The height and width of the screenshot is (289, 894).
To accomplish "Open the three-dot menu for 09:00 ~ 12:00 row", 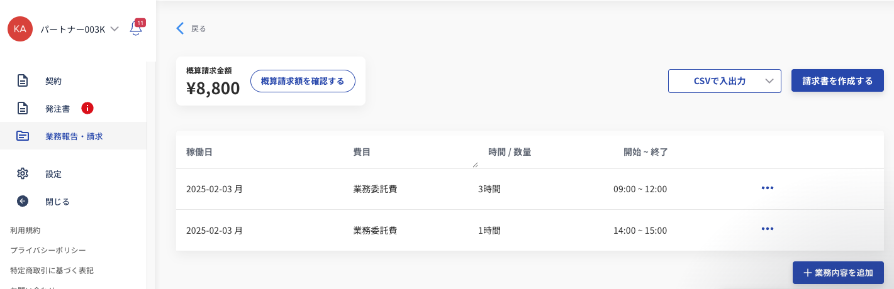I will [767, 188].
